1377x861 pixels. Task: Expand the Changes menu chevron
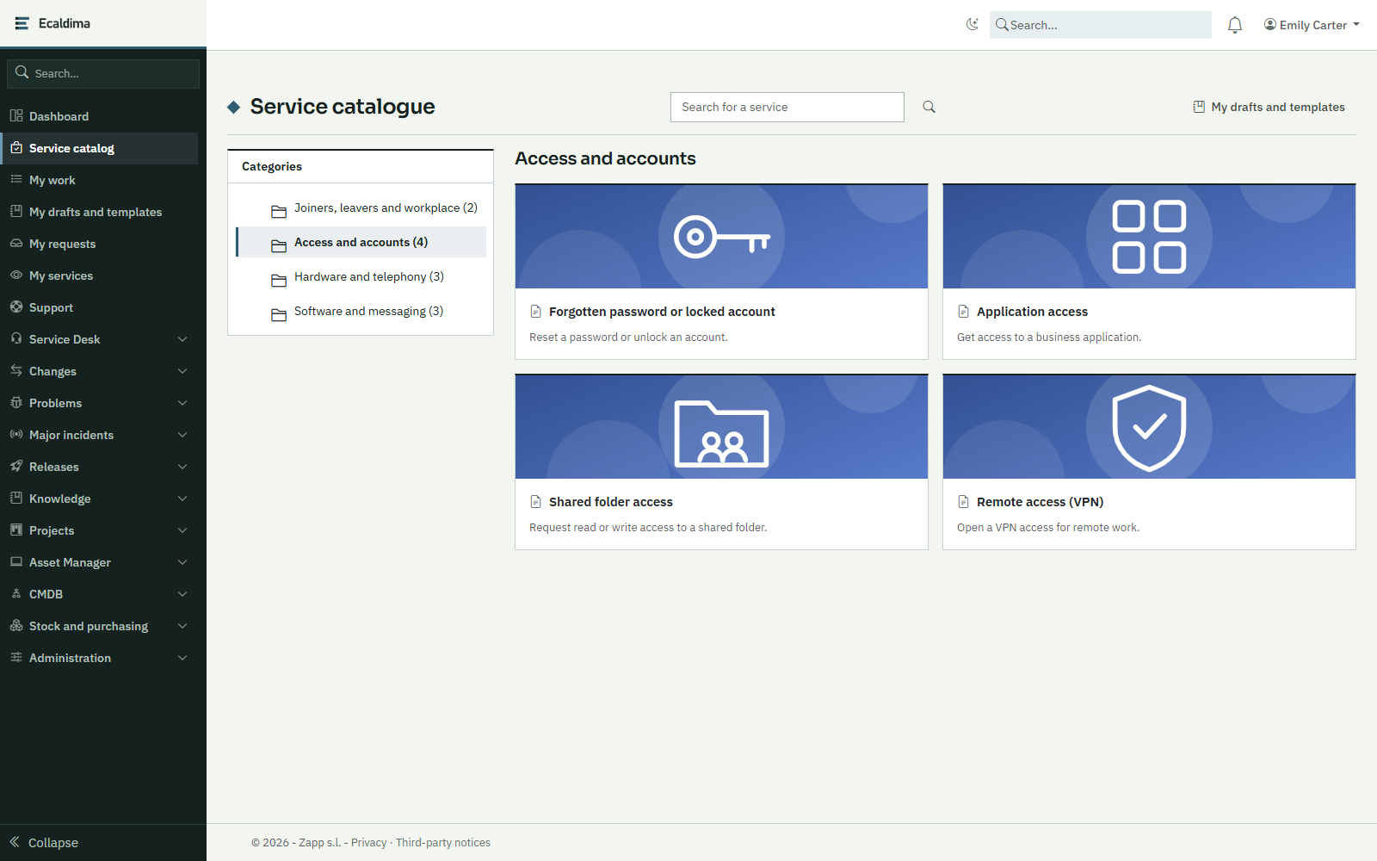pos(182,371)
